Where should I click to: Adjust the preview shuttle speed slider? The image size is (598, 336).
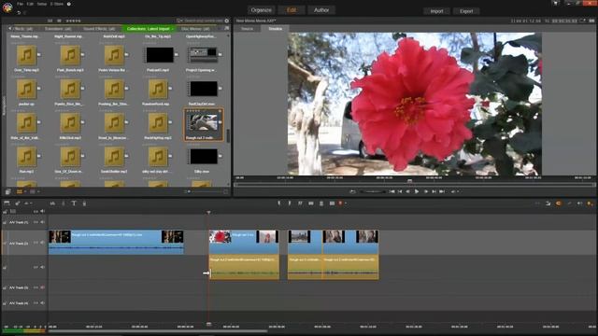point(373,191)
